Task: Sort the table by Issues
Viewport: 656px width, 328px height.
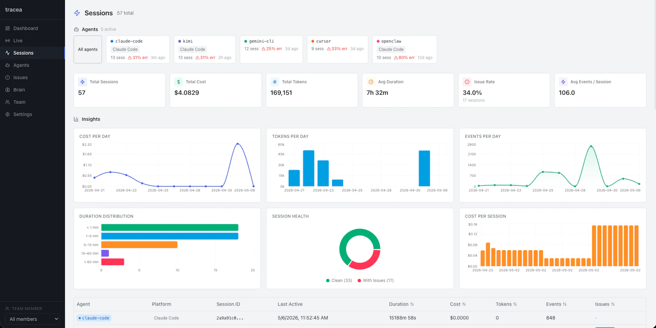Action: [x=605, y=304]
